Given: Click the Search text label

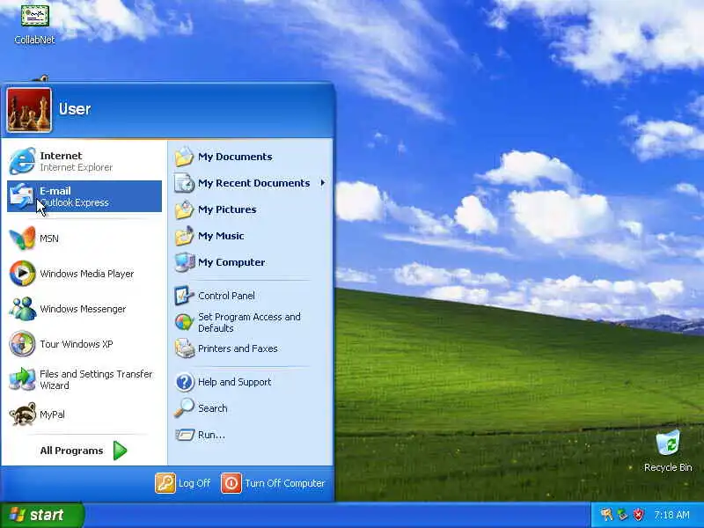Looking at the screenshot, I should tap(212, 408).
